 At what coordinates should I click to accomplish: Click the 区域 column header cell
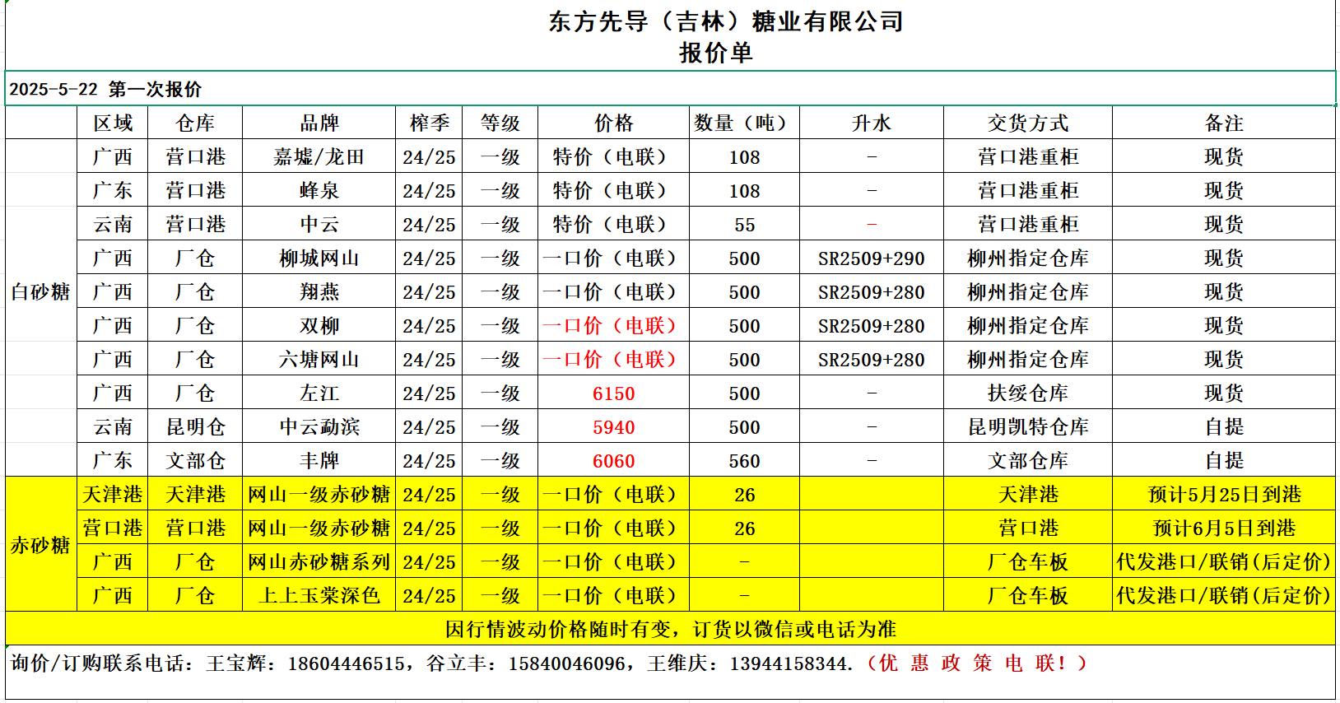pyautogui.click(x=113, y=123)
